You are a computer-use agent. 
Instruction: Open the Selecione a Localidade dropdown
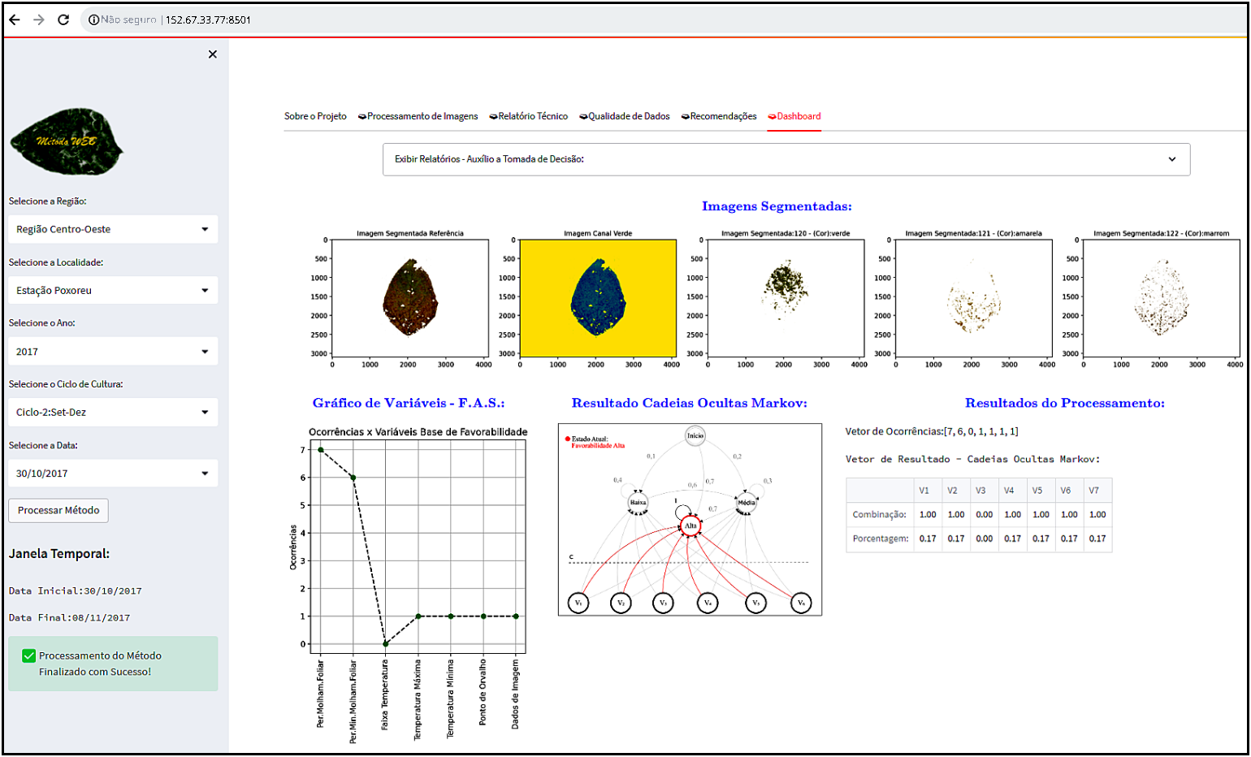[x=113, y=290]
